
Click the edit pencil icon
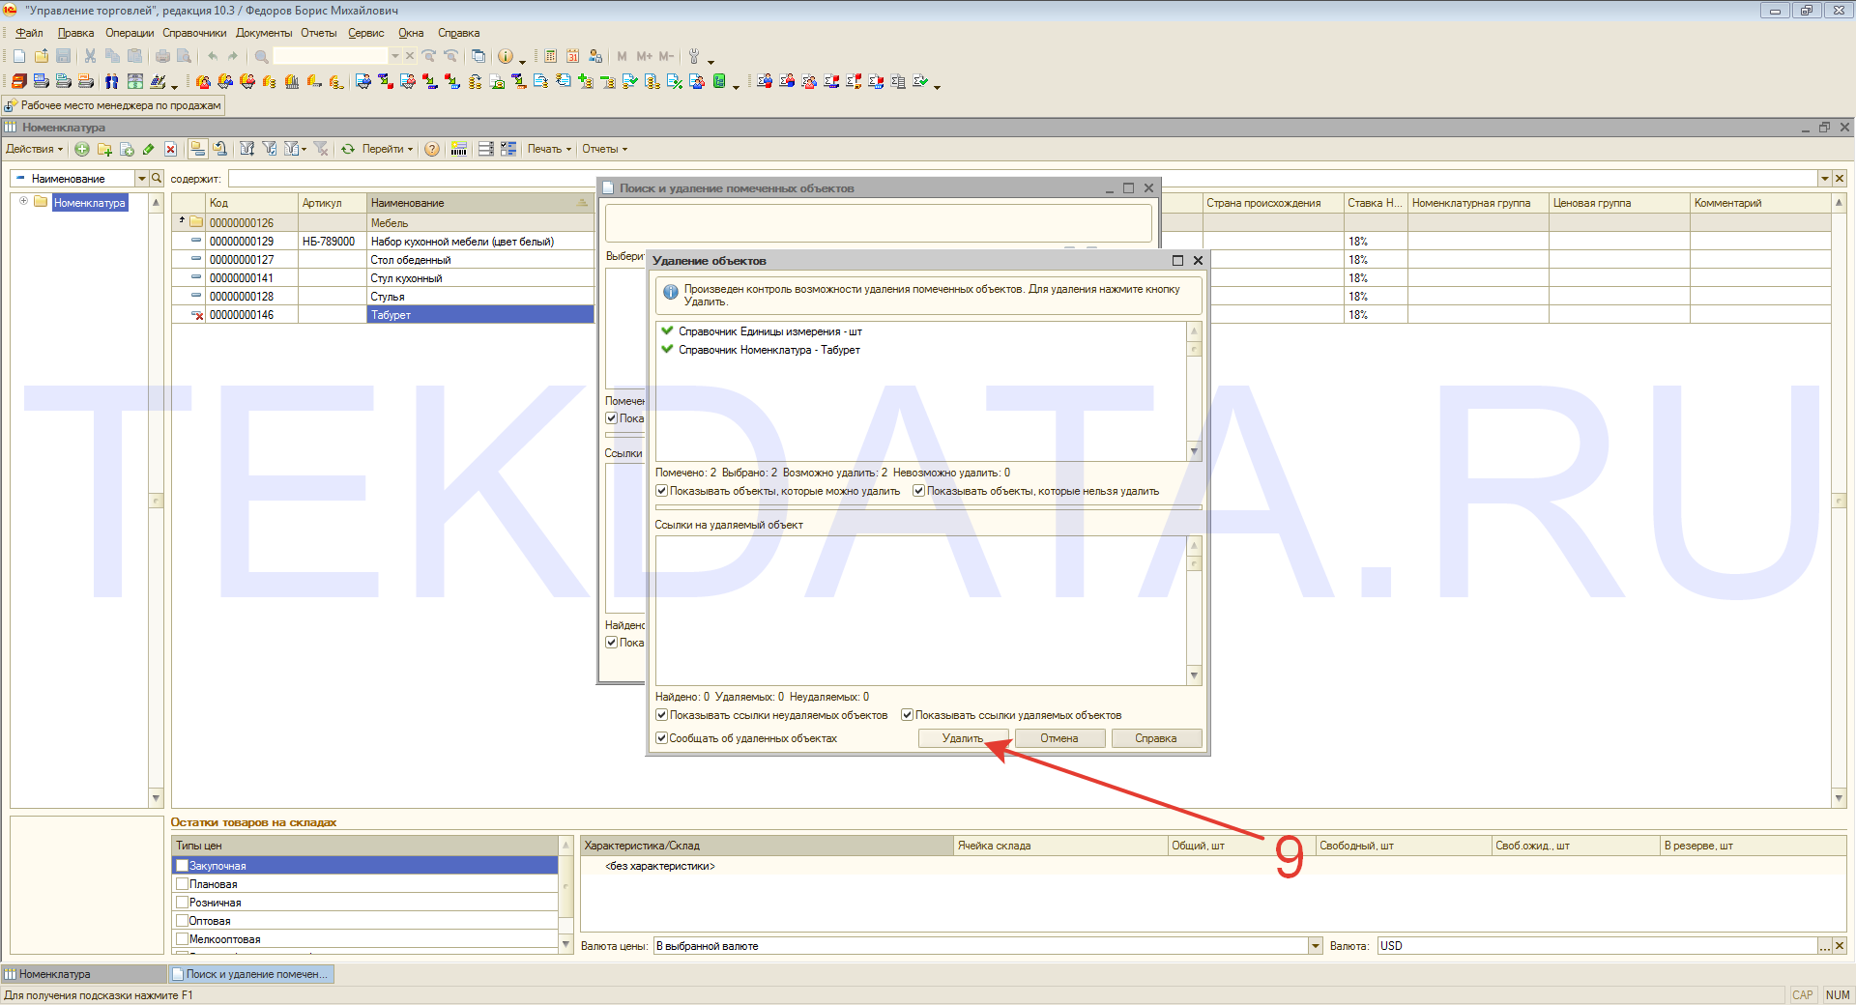coord(148,149)
